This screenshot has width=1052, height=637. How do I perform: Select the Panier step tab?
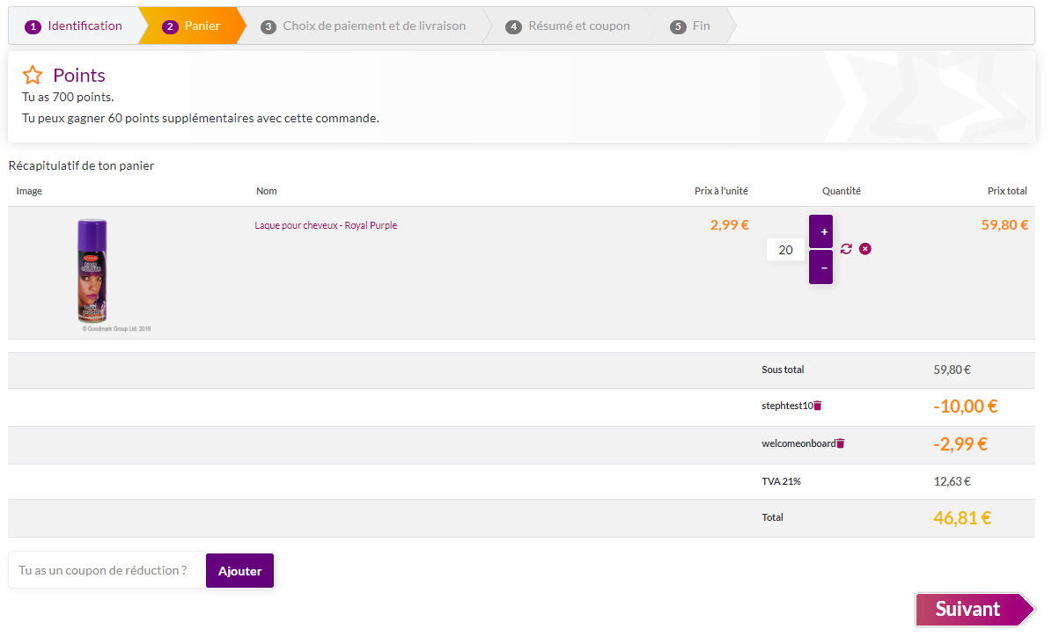[x=192, y=26]
